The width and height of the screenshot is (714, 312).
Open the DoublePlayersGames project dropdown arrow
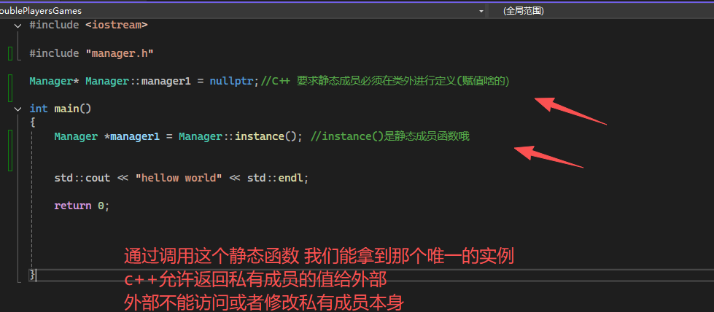click(481, 11)
